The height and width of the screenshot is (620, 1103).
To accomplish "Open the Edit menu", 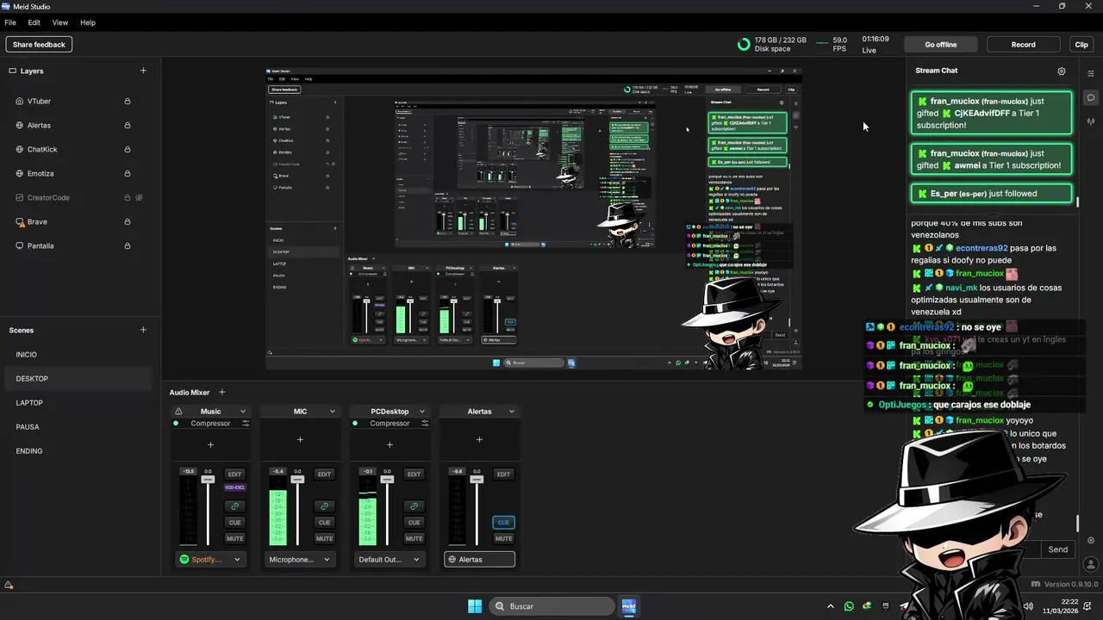I will point(34,22).
